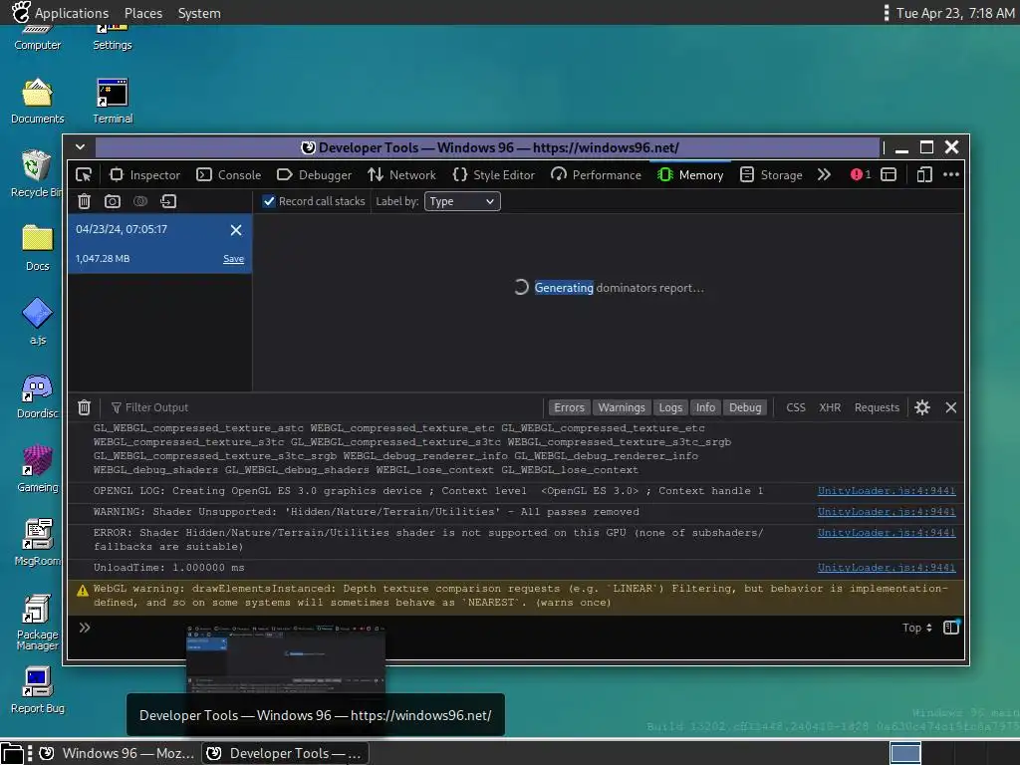Switch to the Inspector tab
The height and width of the screenshot is (765, 1020).
click(x=144, y=175)
